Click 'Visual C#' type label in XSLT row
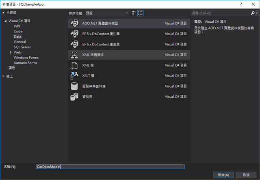Viewport: 260px width, 180px height. (x=175, y=76)
